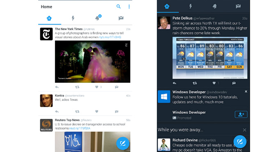Screen dimensions: 271x152
Task: Reply to The New York Times tweet
Action: 57,87
